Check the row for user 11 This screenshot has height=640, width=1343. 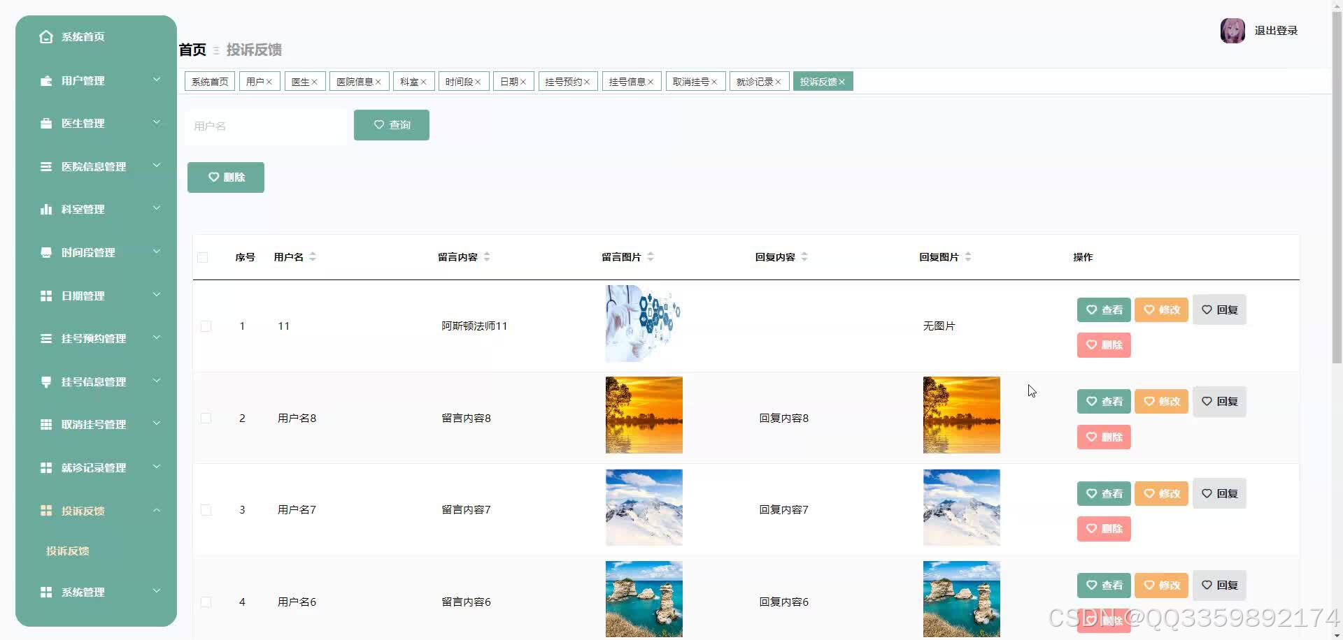click(x=206, y=326)
